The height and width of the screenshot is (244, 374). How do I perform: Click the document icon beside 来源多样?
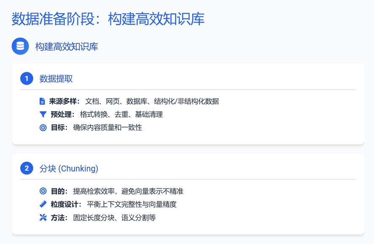tap(42, 101)
